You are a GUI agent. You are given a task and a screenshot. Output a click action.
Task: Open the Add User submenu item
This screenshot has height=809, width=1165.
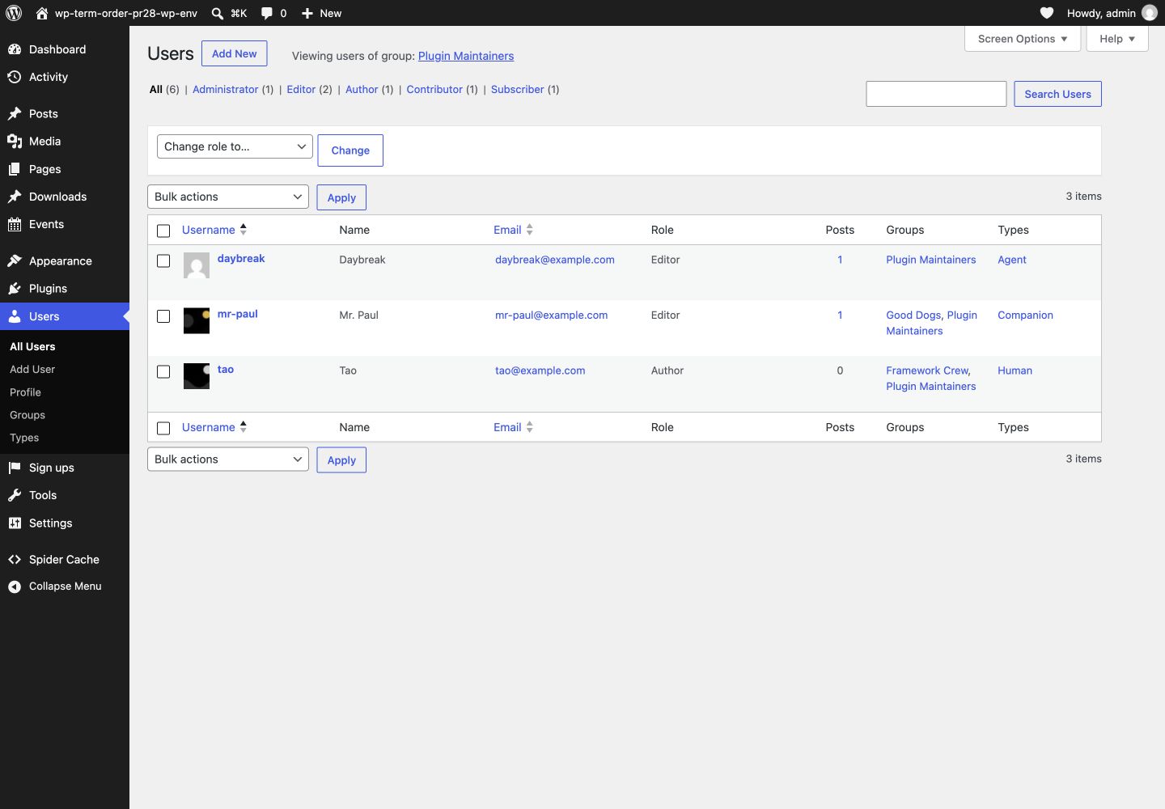32,369
